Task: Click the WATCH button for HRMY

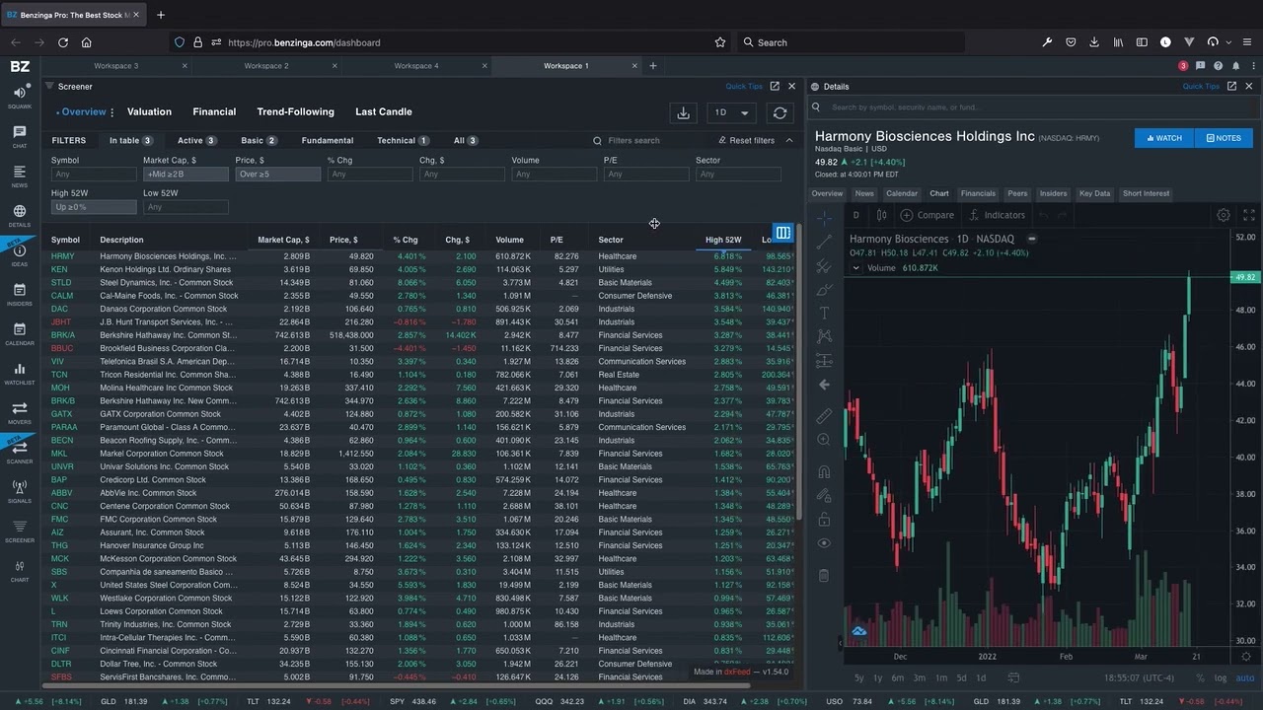Action: coord(1163,138)
